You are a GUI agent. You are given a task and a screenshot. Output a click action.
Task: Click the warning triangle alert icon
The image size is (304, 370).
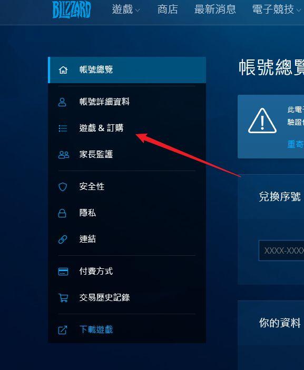click(262, 121)
